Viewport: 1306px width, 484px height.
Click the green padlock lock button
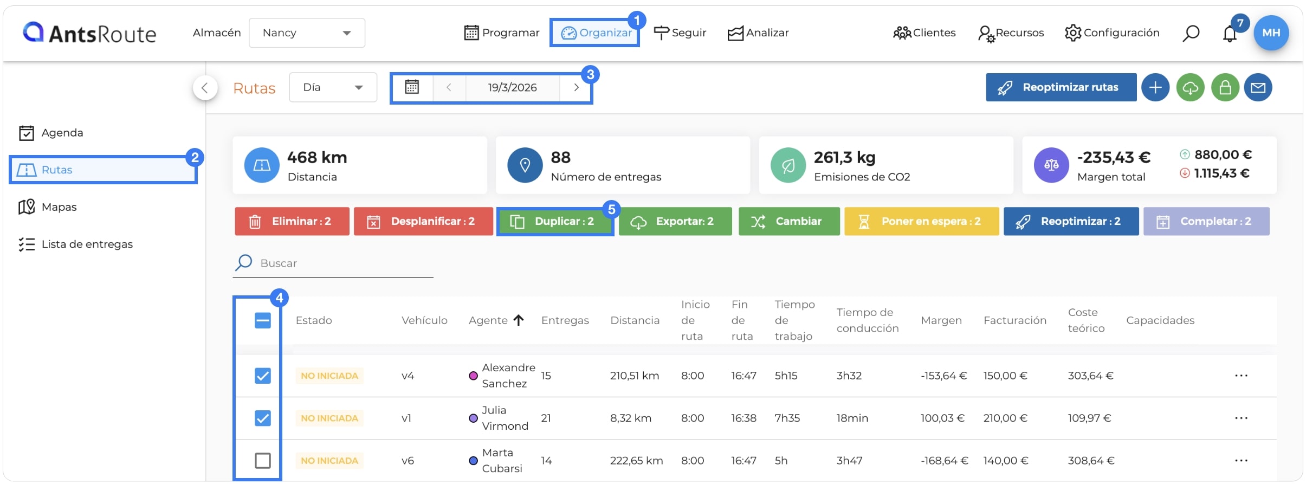tap(1225, 87)
